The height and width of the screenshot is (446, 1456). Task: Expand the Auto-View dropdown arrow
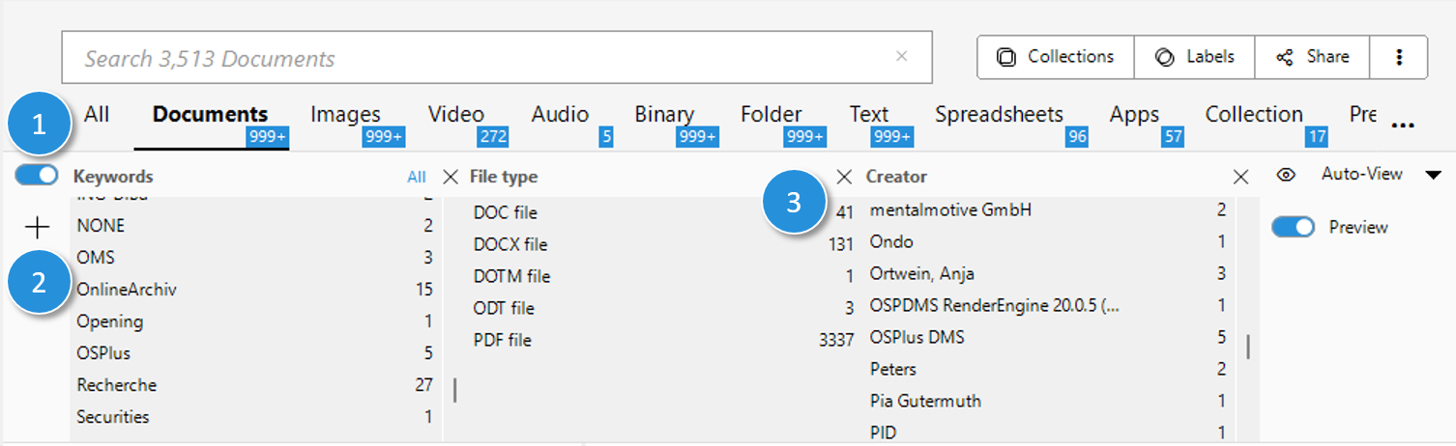[x=1433, y=175]
